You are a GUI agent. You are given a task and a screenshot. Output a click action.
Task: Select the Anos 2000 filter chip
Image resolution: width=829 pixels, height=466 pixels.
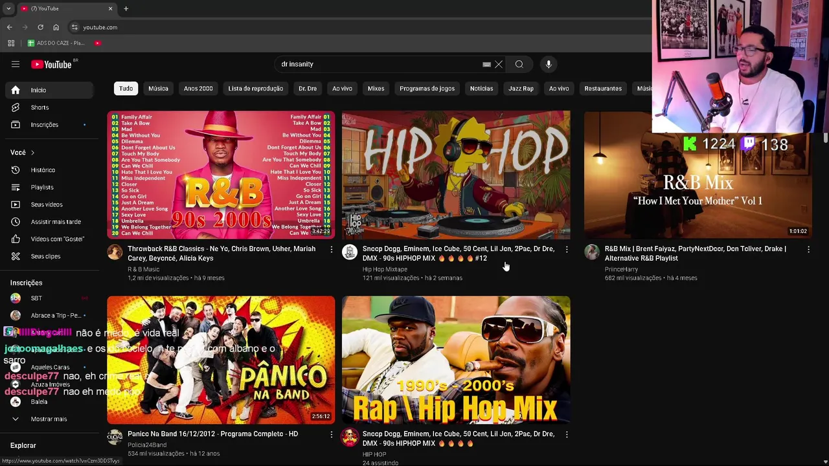tap(198, 89)
